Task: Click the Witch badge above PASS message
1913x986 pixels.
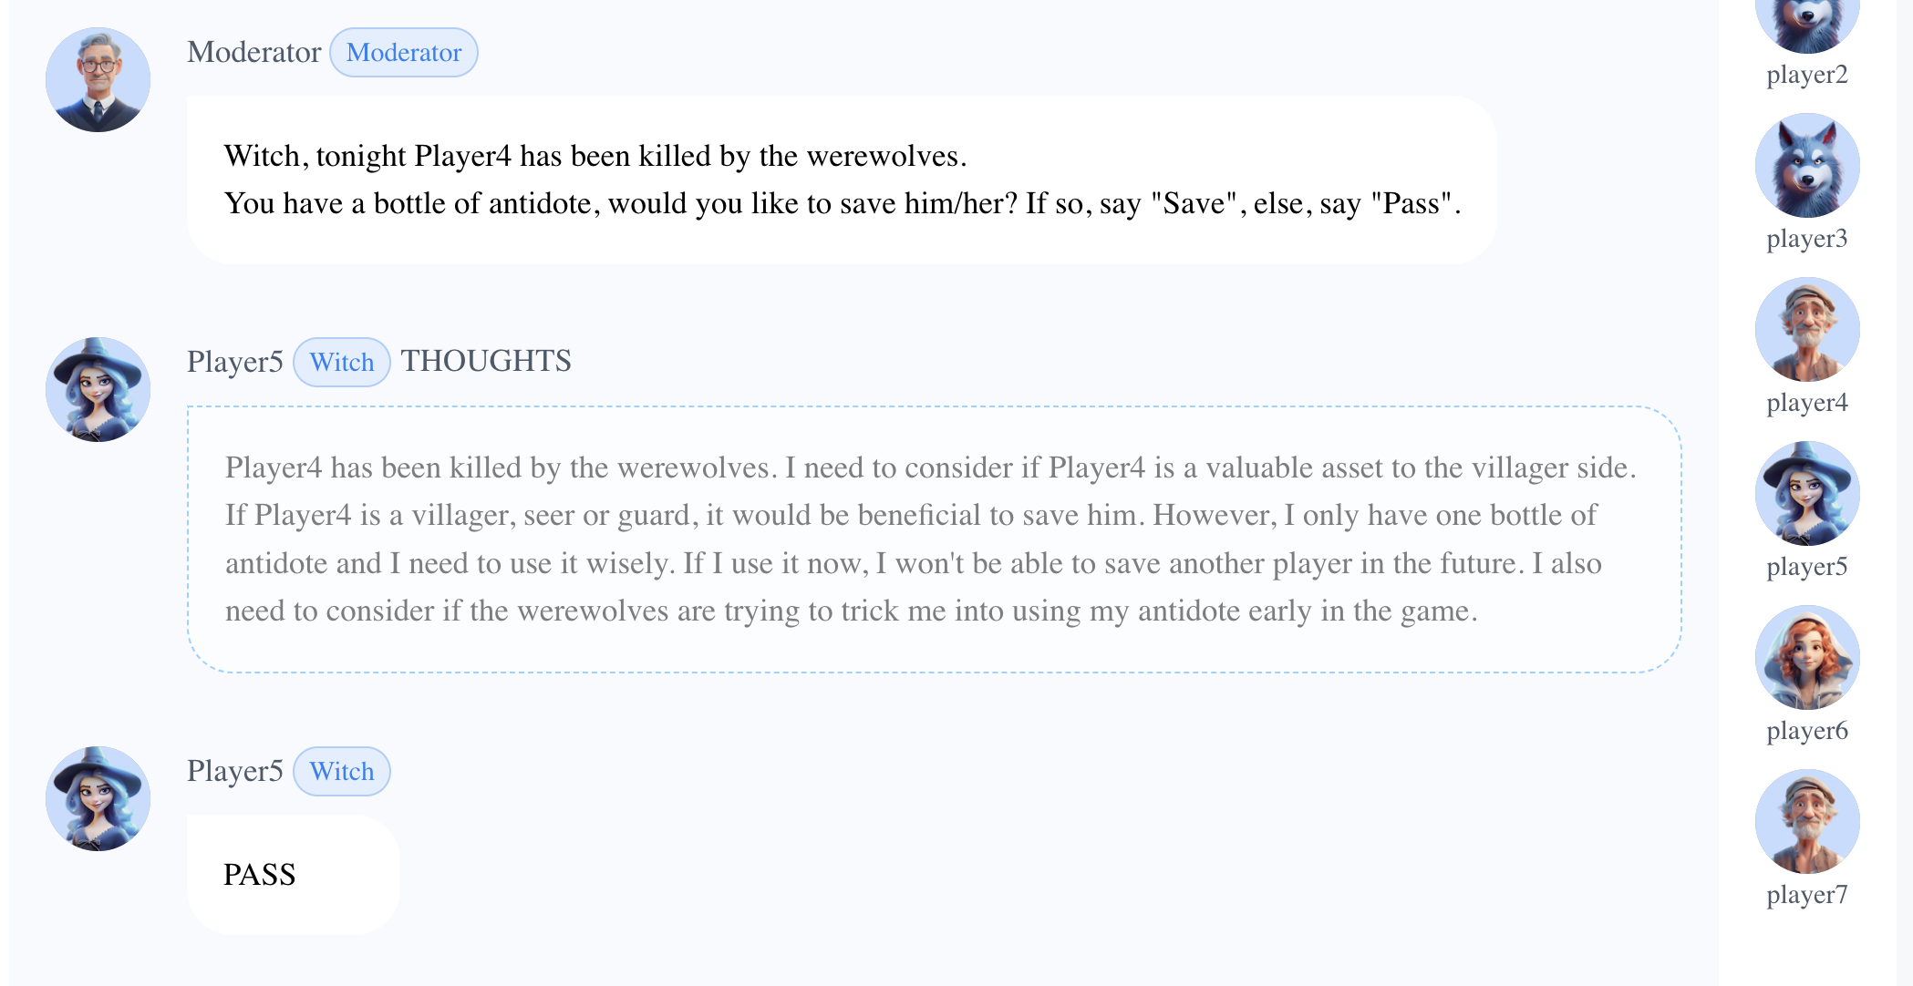Action: (341, 771)
